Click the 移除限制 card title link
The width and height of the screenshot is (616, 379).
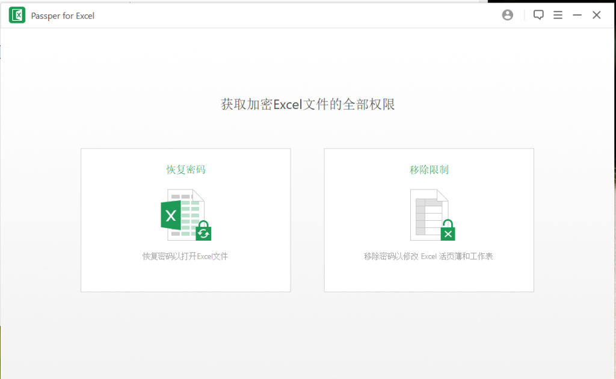pos(428,170)
